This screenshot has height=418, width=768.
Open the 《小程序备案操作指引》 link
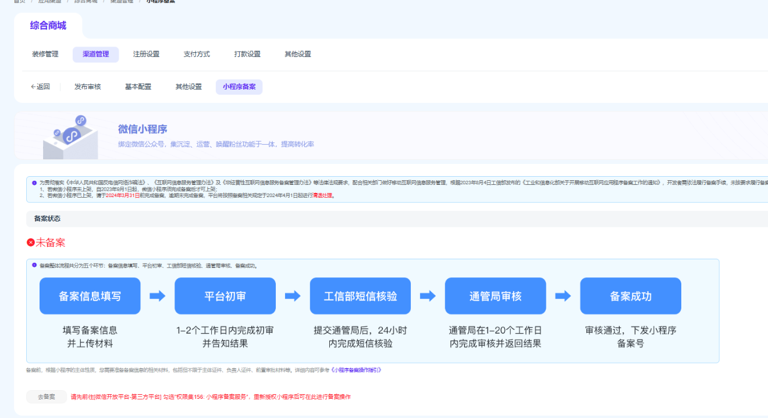coord(355,370)
